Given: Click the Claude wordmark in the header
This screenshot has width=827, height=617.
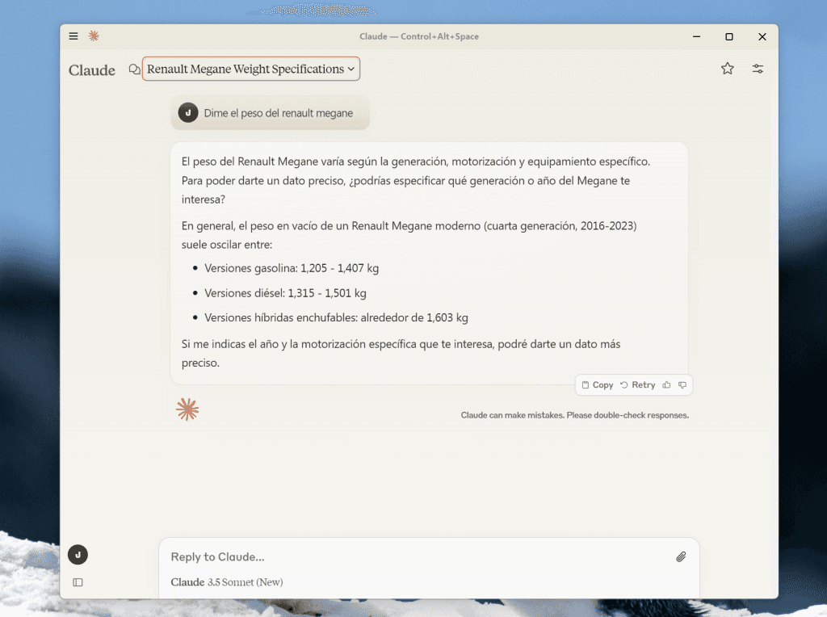Looking at the screenshot, I should pos(91,70).
